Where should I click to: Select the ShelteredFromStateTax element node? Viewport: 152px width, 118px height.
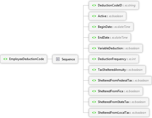[119, 102]
